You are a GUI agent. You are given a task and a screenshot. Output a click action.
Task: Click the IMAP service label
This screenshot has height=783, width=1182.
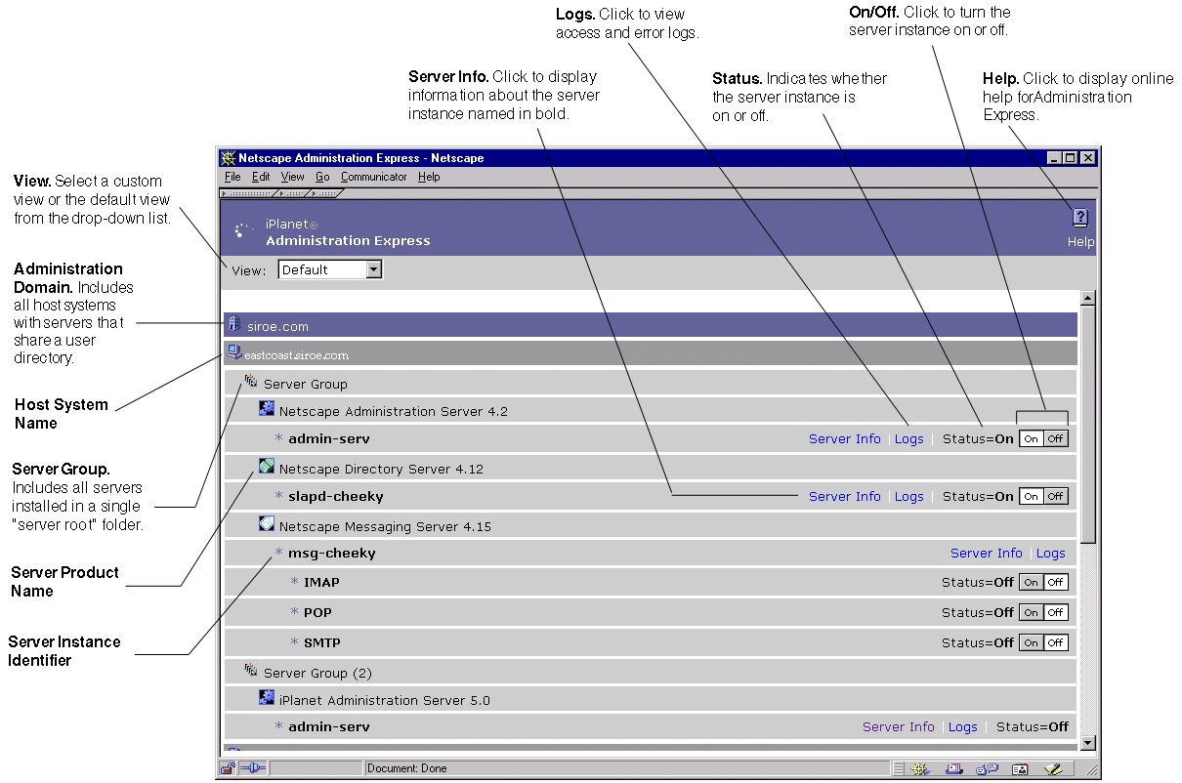coord(321,583)
